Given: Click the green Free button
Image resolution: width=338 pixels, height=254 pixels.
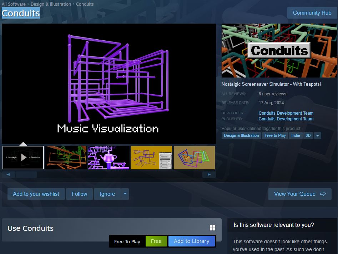Looking at the screenshot, I should click(156, 241).
